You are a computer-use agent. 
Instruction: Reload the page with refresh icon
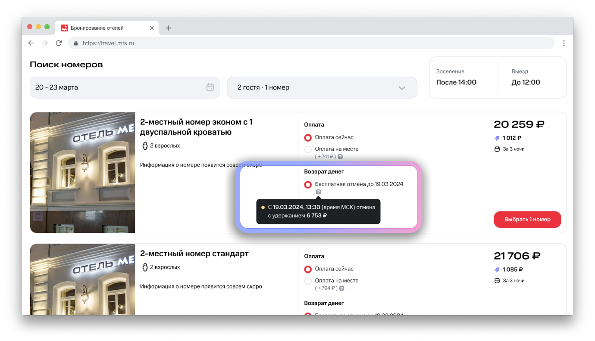click(x=59, y=43)
